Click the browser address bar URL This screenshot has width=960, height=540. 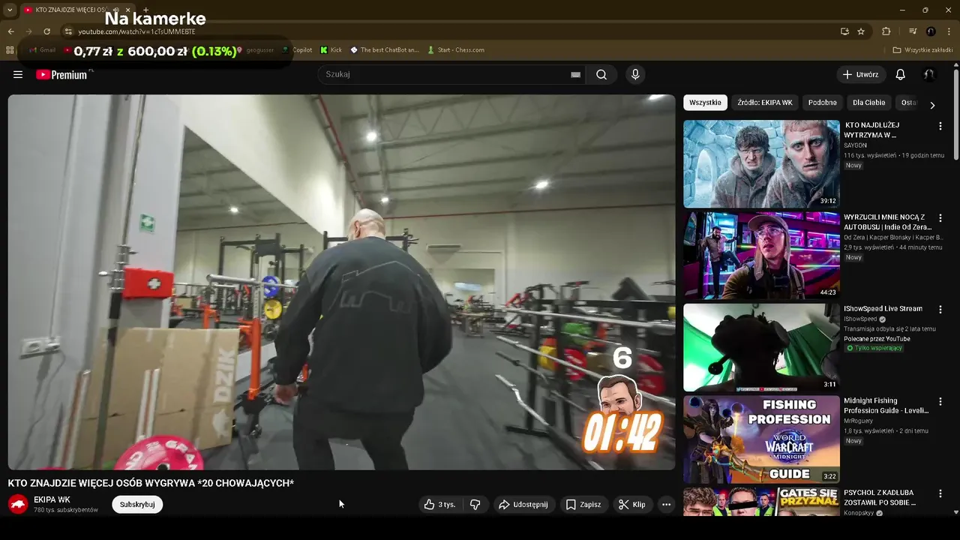click(136, 31)
